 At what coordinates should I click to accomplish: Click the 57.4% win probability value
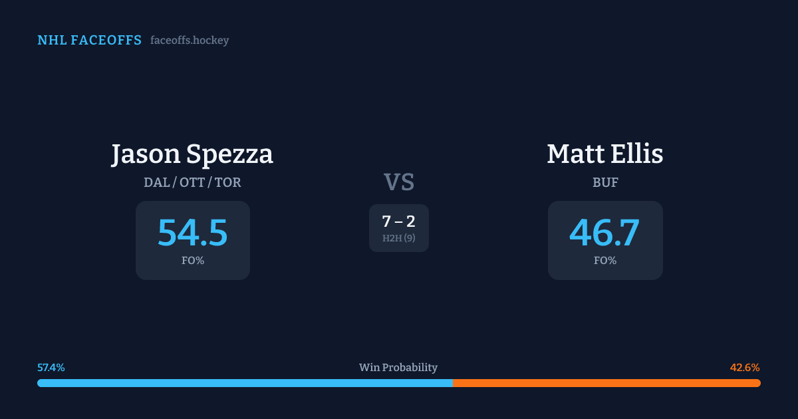pyautogui.click(x=51, y=368)
